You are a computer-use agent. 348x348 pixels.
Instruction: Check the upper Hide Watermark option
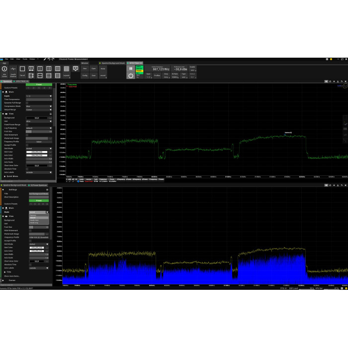(x=27, y=135)
